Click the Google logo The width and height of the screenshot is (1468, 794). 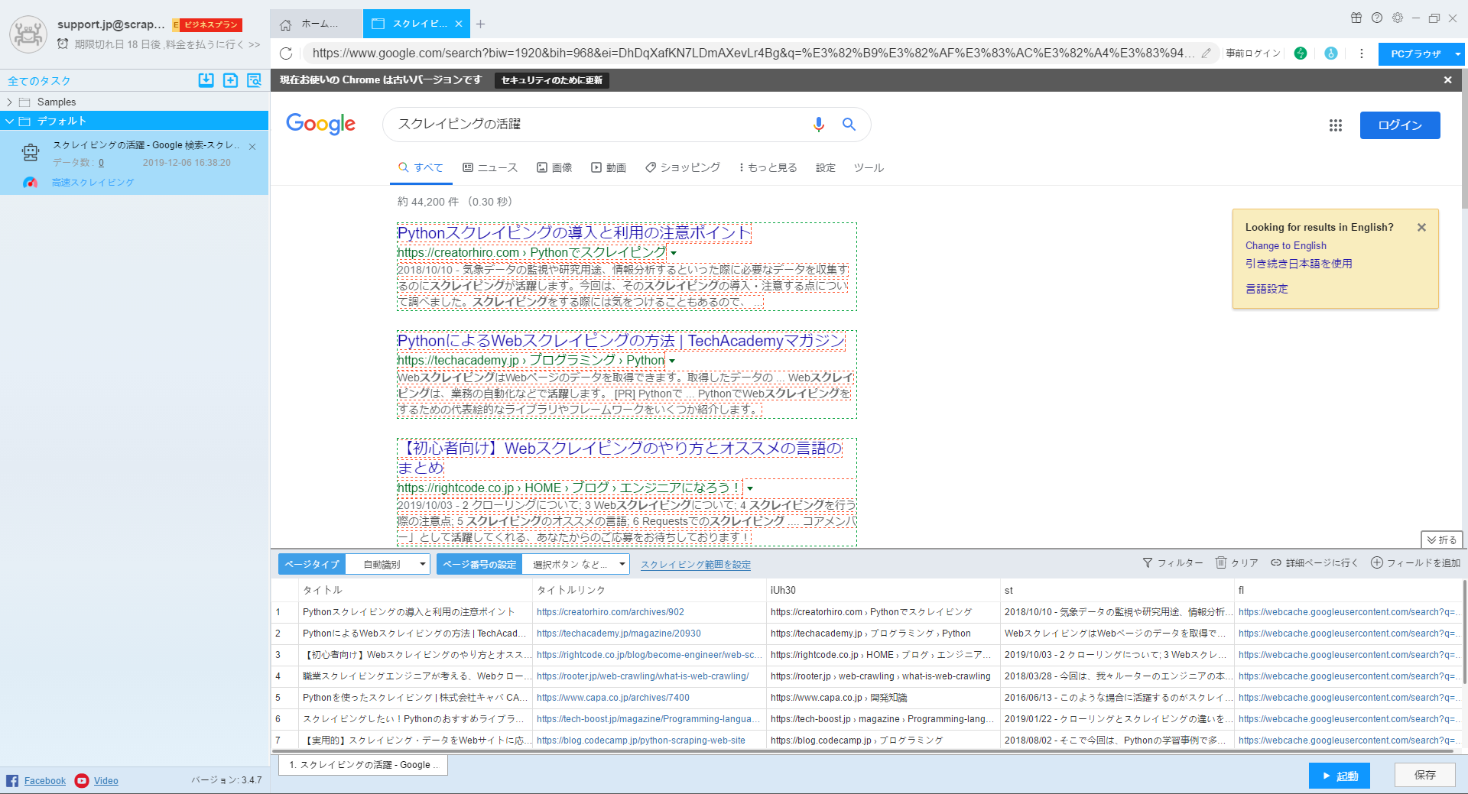tap(320, 124)
